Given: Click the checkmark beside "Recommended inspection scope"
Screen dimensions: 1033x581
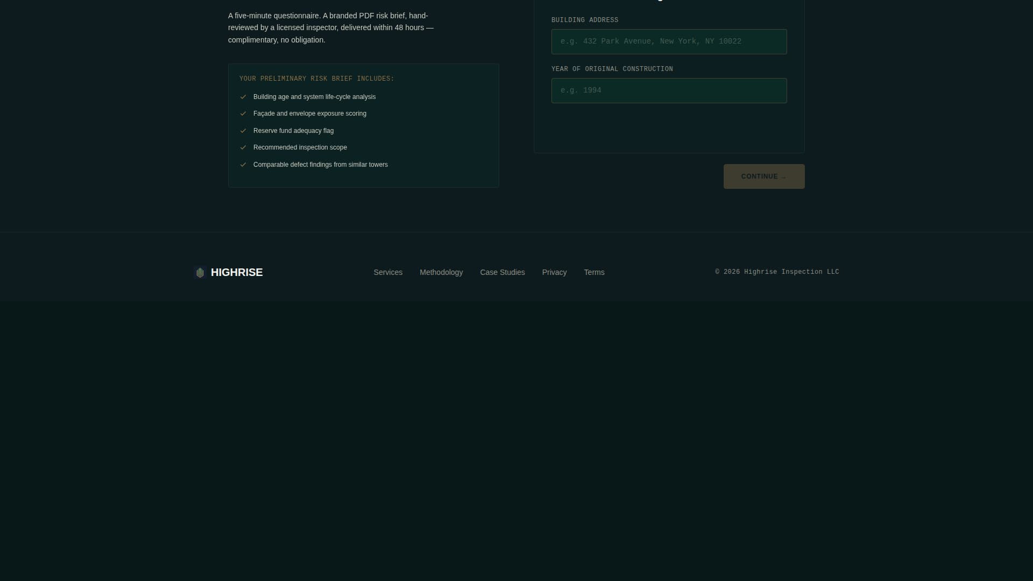Looking at the screenshot, I should pyautogui.click(x=243, y=147).
